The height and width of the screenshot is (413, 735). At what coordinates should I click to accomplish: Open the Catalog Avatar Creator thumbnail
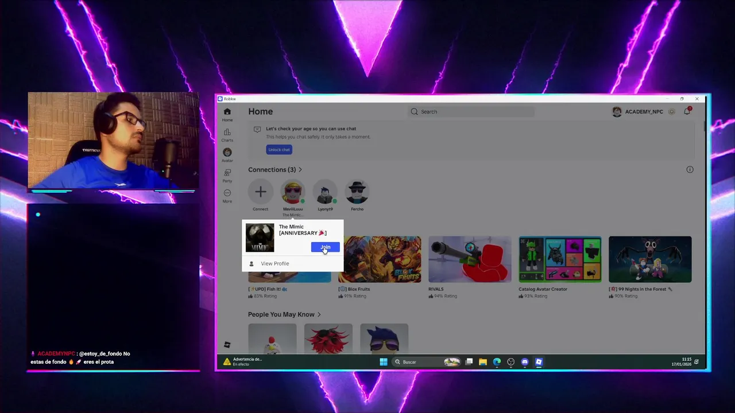[560, 259]
